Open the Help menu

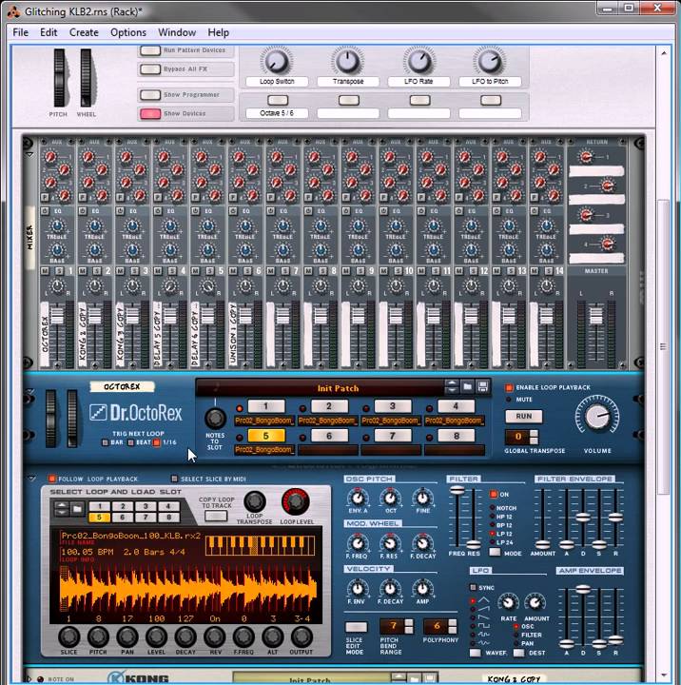pos(218,32)
